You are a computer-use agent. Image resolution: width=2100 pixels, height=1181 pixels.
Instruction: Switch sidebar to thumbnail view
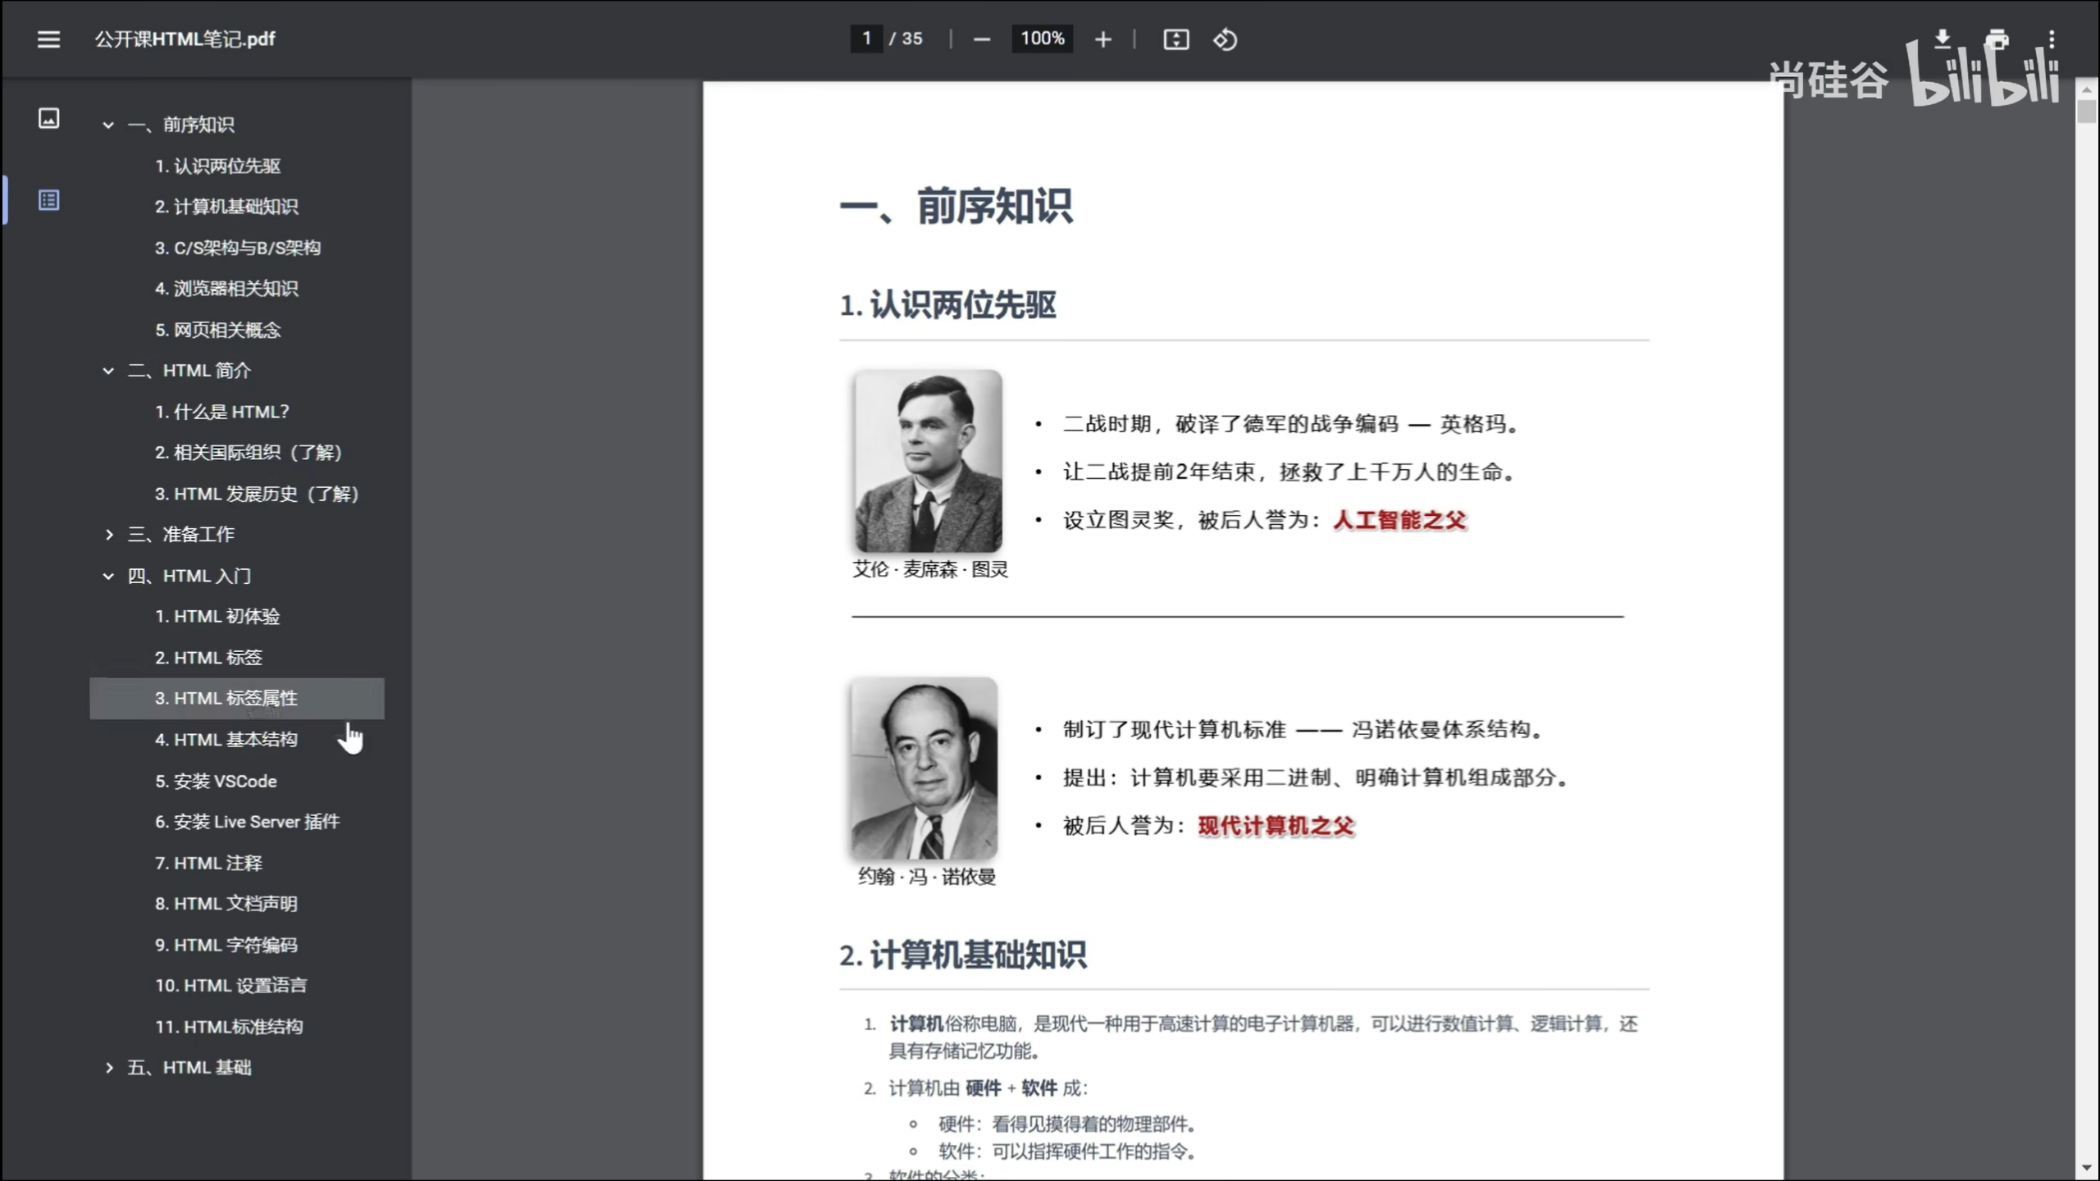[x=48, y=118]
